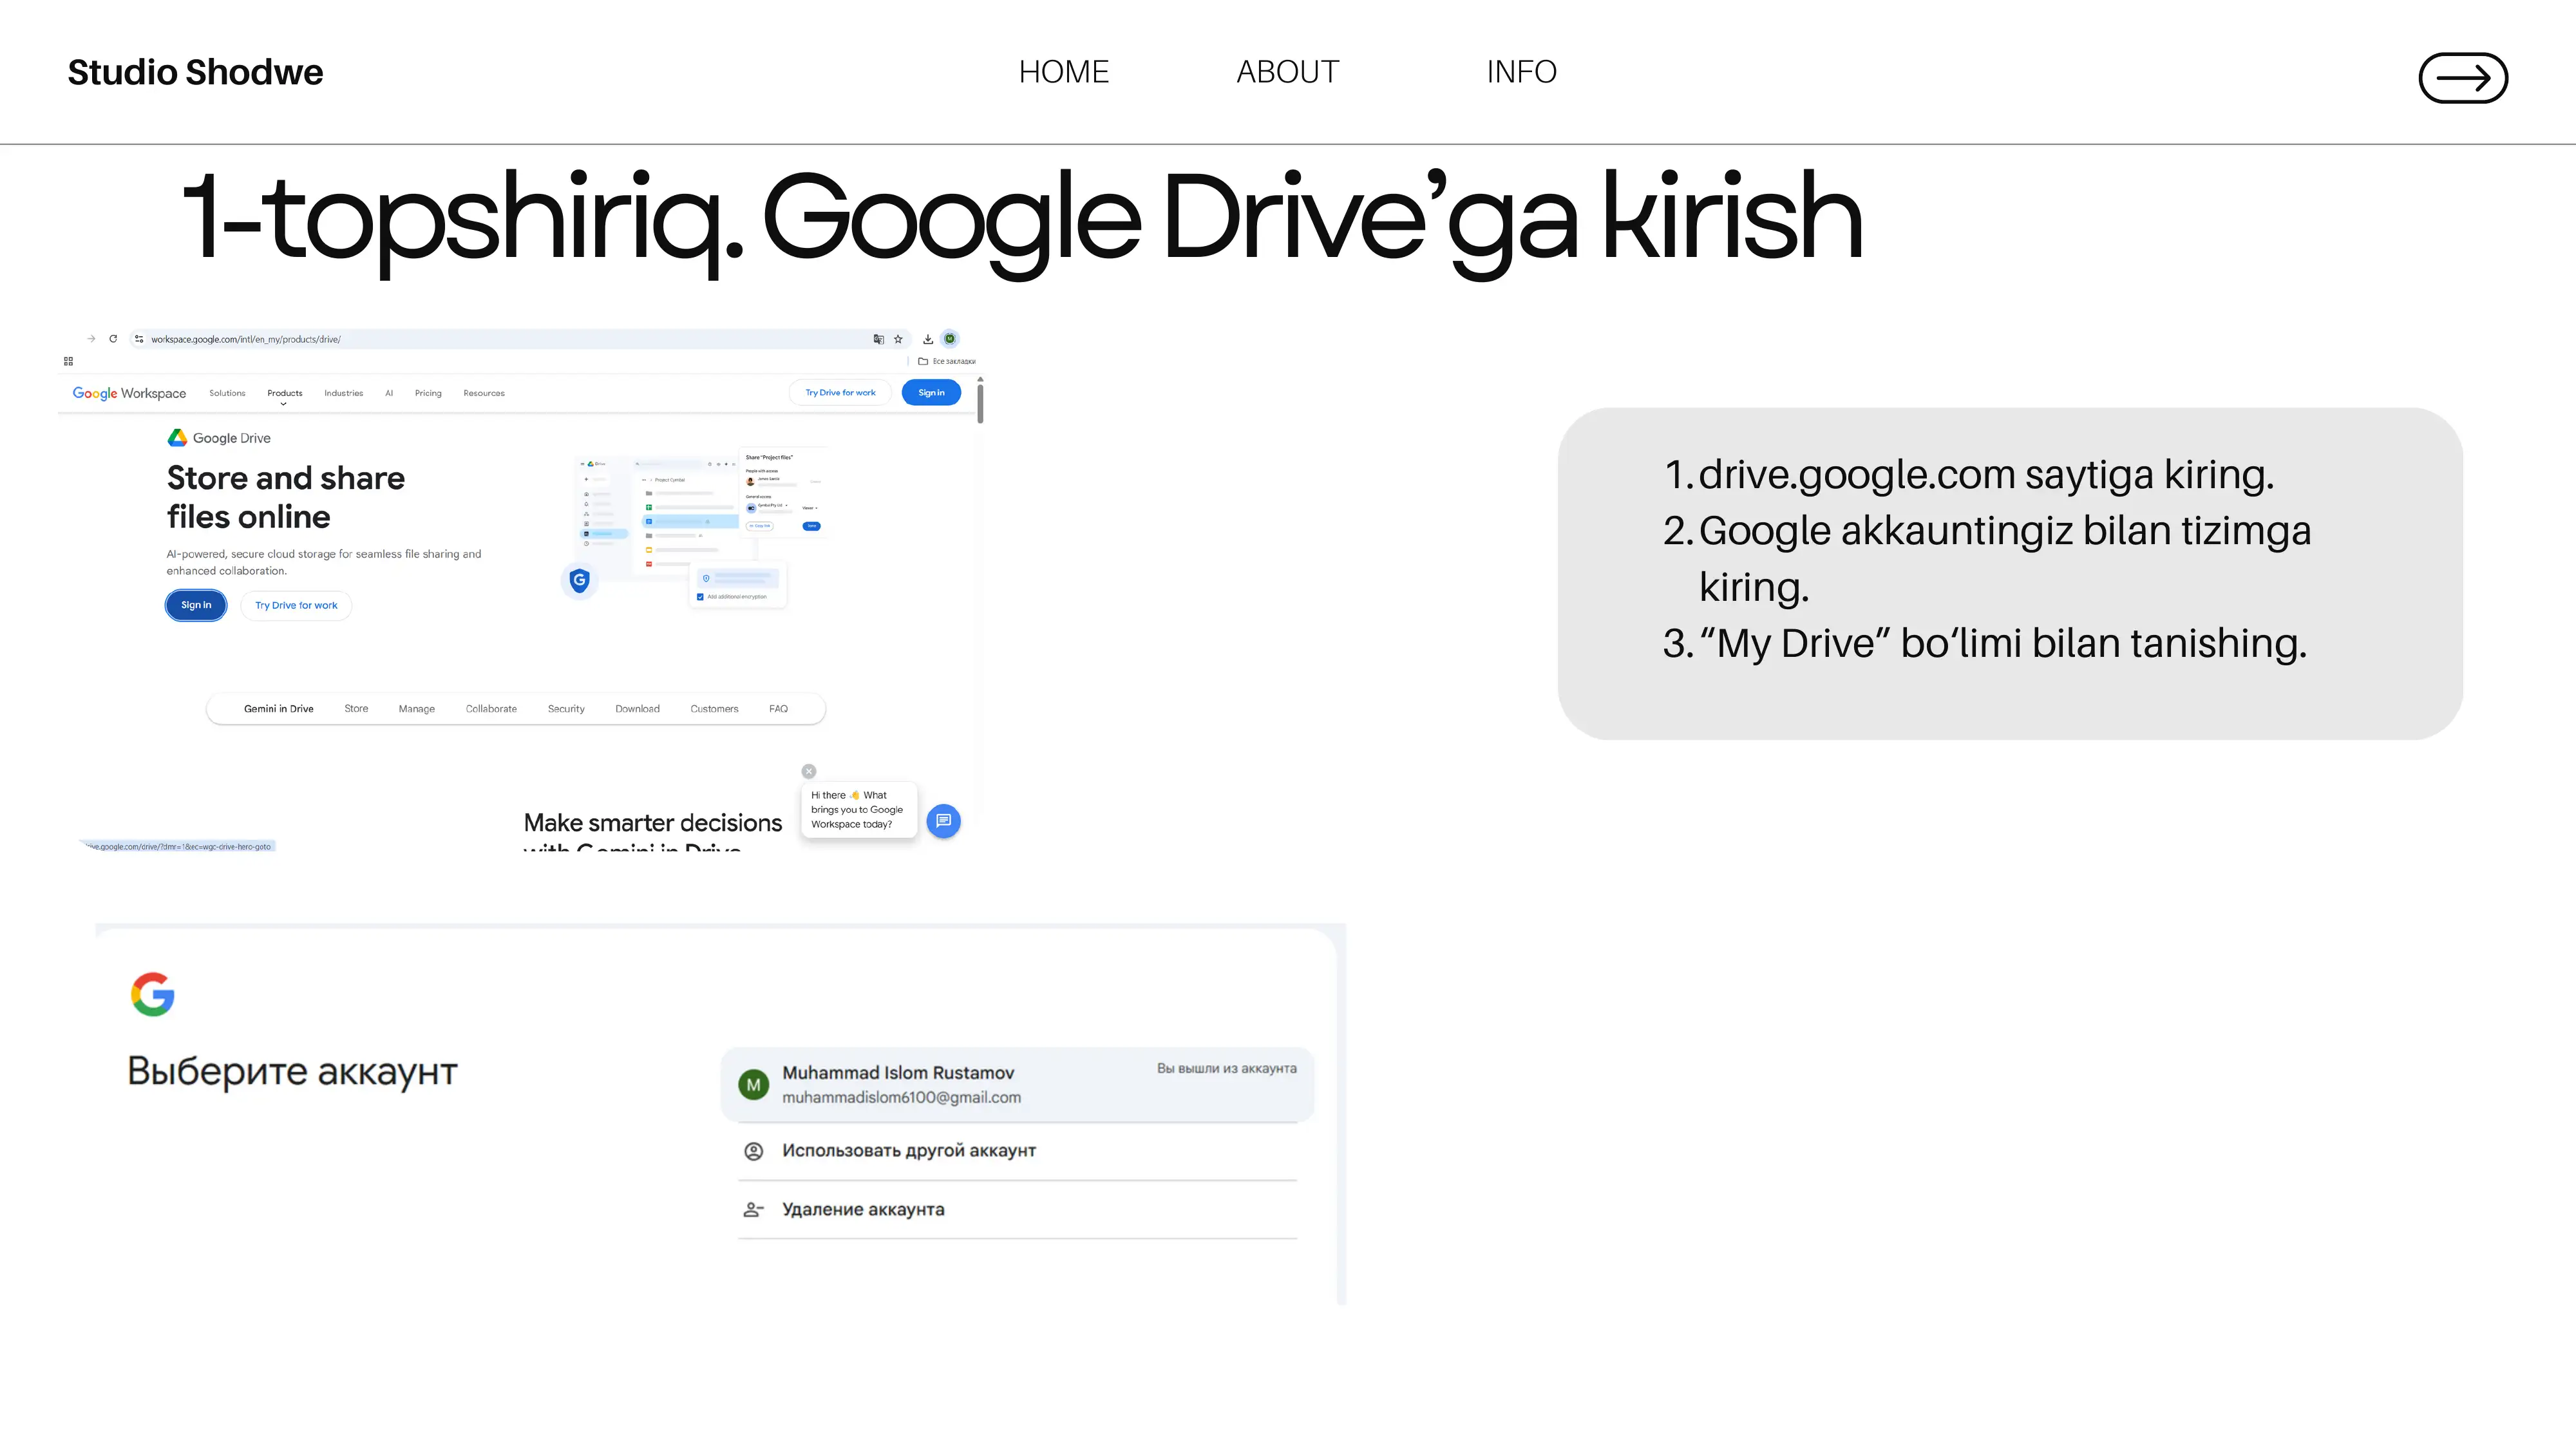Click the M avatar beside Muhammad Islom Rustamov
Image resolution: width=2576 pixels, height=1449 pixels.
753,1084
